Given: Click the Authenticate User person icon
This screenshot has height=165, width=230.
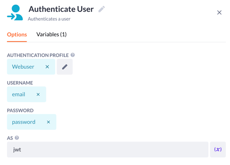Looking at the screenshot, I should tap(15, 12).
